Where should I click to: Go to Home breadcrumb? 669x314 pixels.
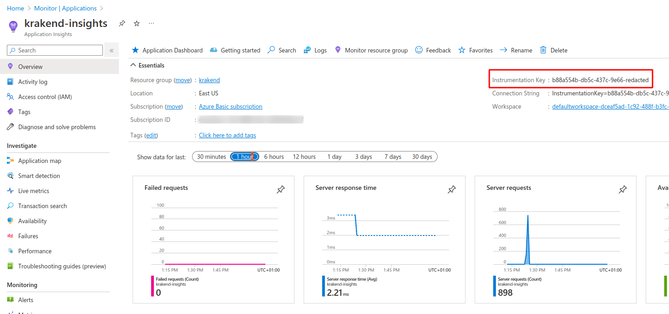click(16, 8)
